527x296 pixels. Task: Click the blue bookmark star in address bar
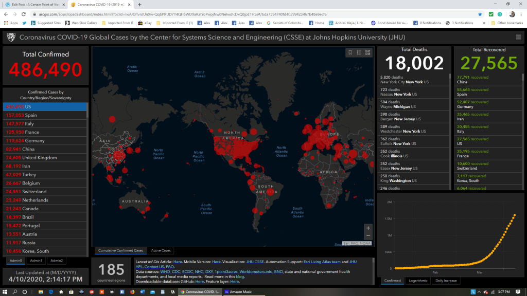pyautogui.click(x=480, y=14)
